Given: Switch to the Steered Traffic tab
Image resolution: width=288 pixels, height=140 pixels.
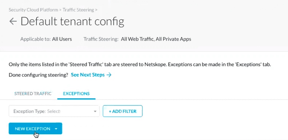Looking at the screenshot, I should click(x=33, y=94).
